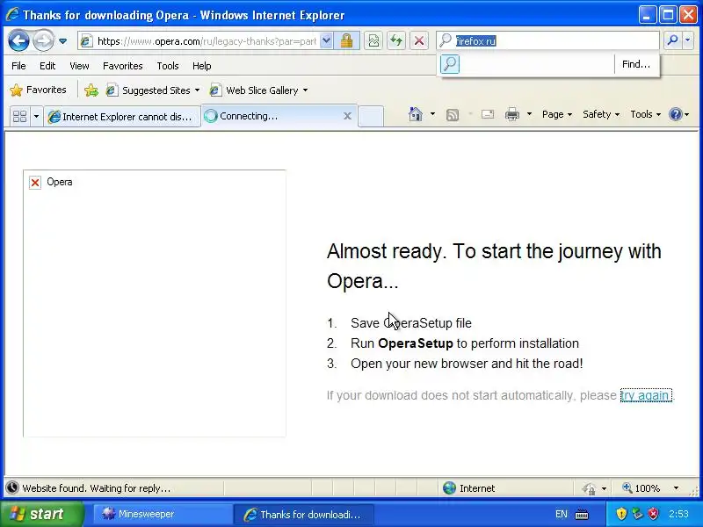Click the search provider icon in popup
703x527 pixels.
450,64
